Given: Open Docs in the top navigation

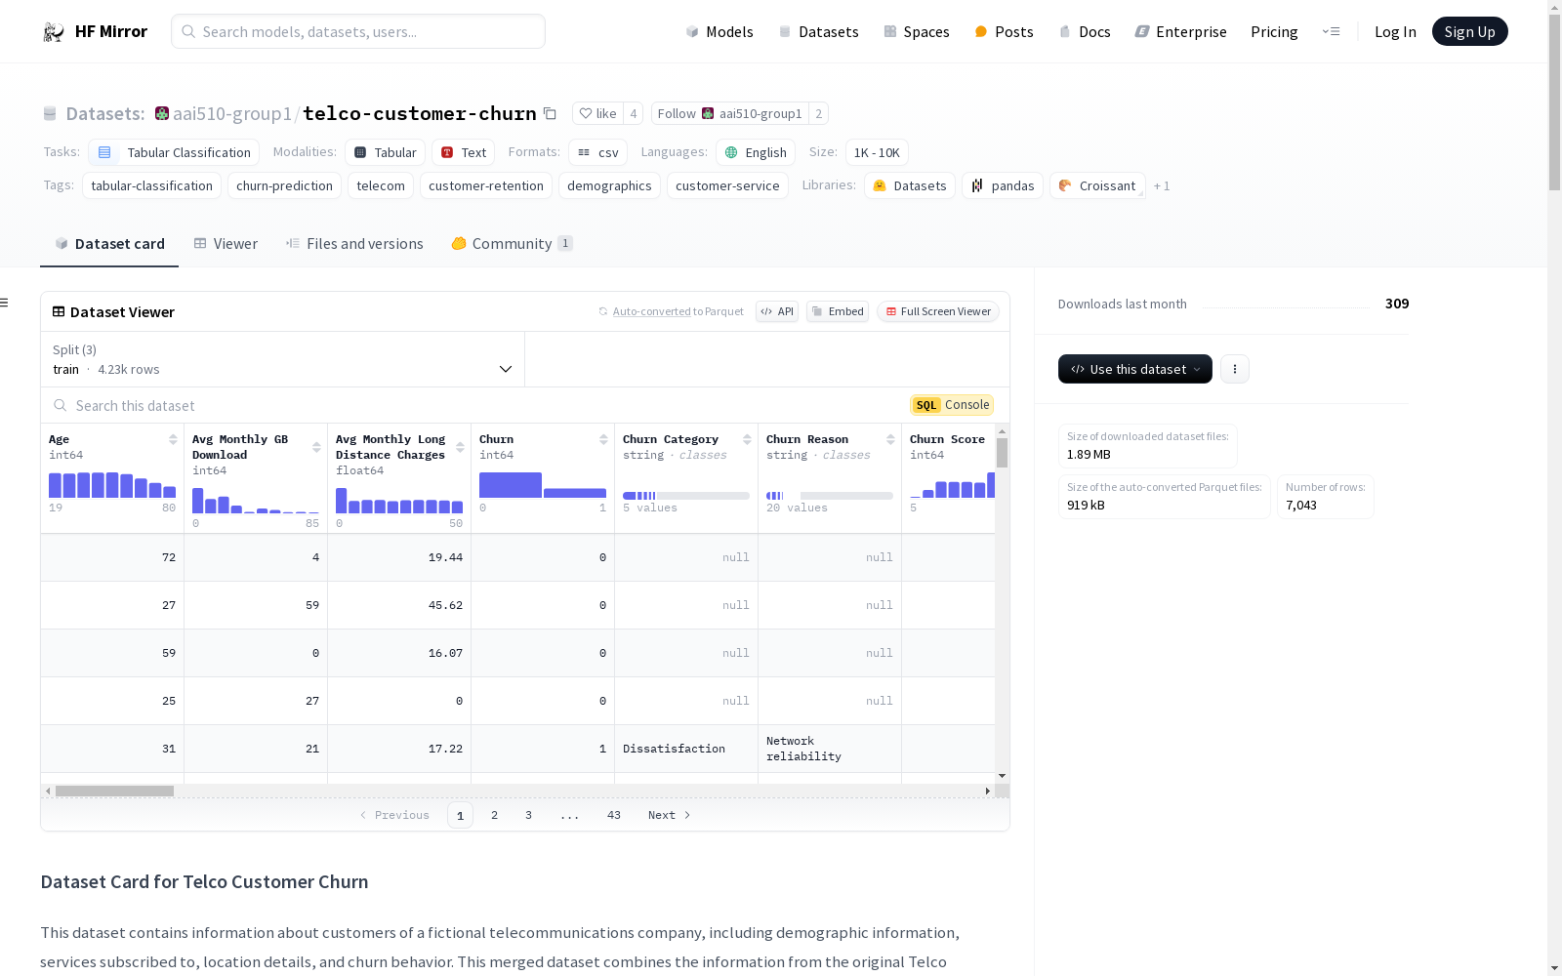Looking at the screenshot, I should [x=1085, y=31].
